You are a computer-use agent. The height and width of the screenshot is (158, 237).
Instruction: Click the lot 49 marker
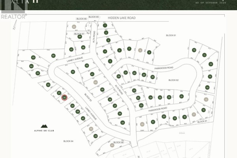[72, 106]
